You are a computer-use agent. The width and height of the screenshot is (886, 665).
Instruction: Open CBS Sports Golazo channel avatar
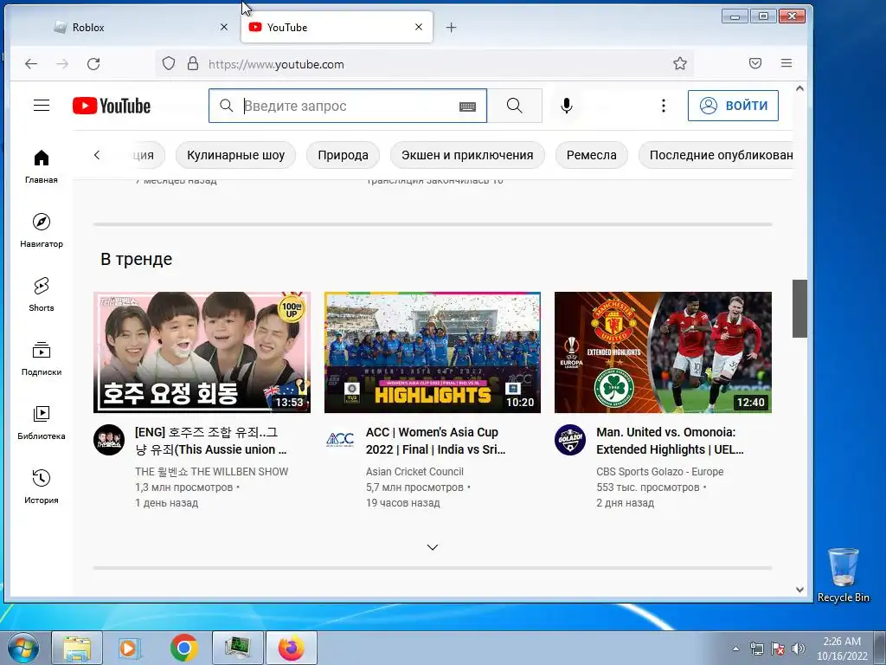tap(570, 440)
